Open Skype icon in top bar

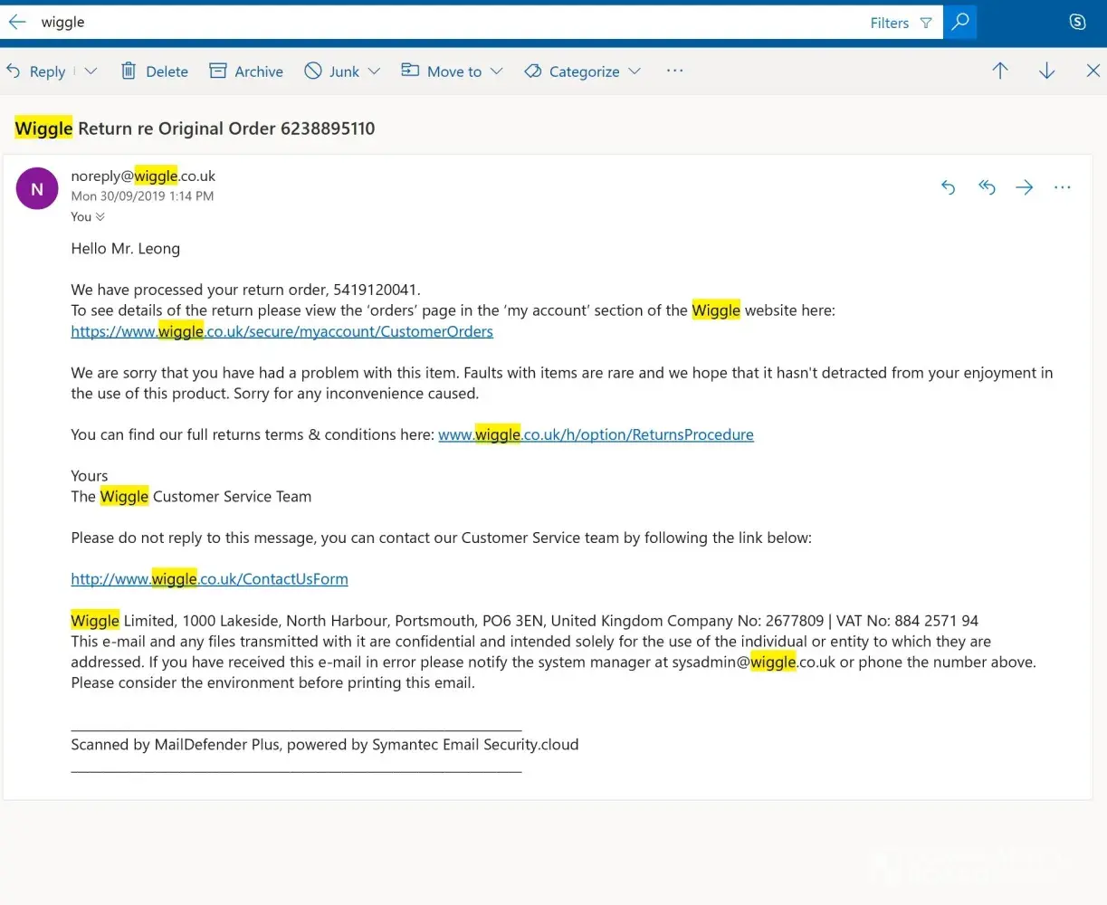click(1077, 23)
